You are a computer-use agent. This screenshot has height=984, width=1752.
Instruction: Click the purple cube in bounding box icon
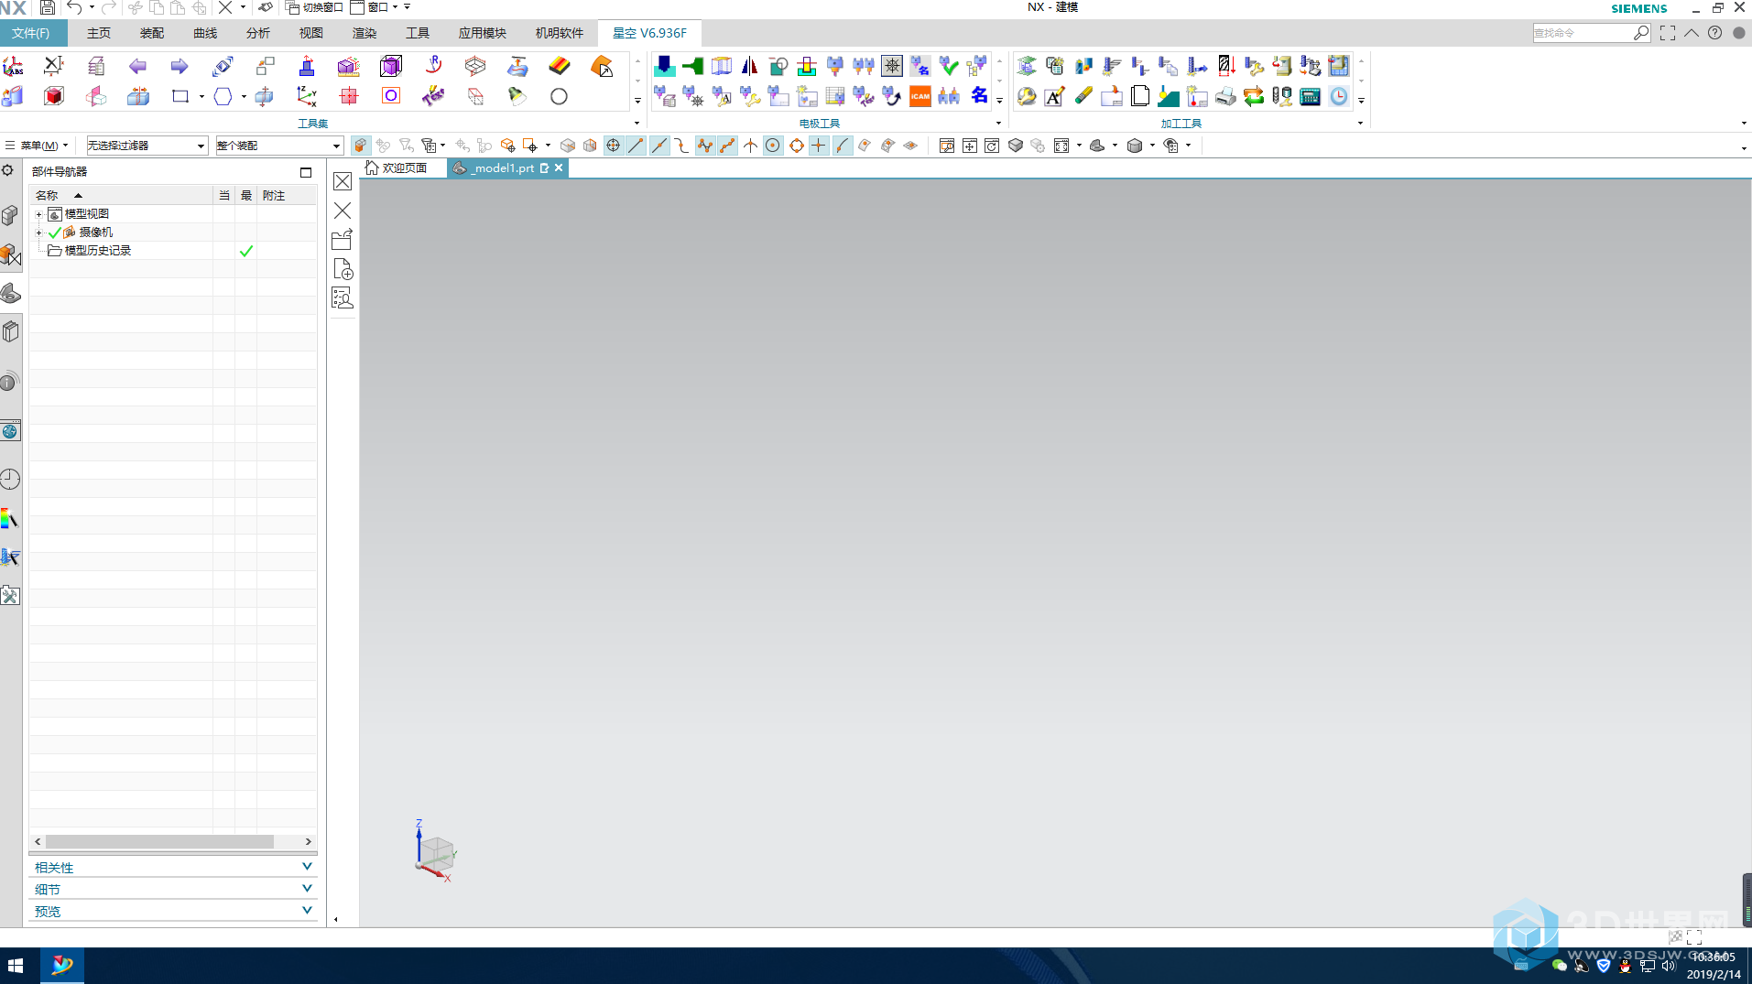(391, 66)
